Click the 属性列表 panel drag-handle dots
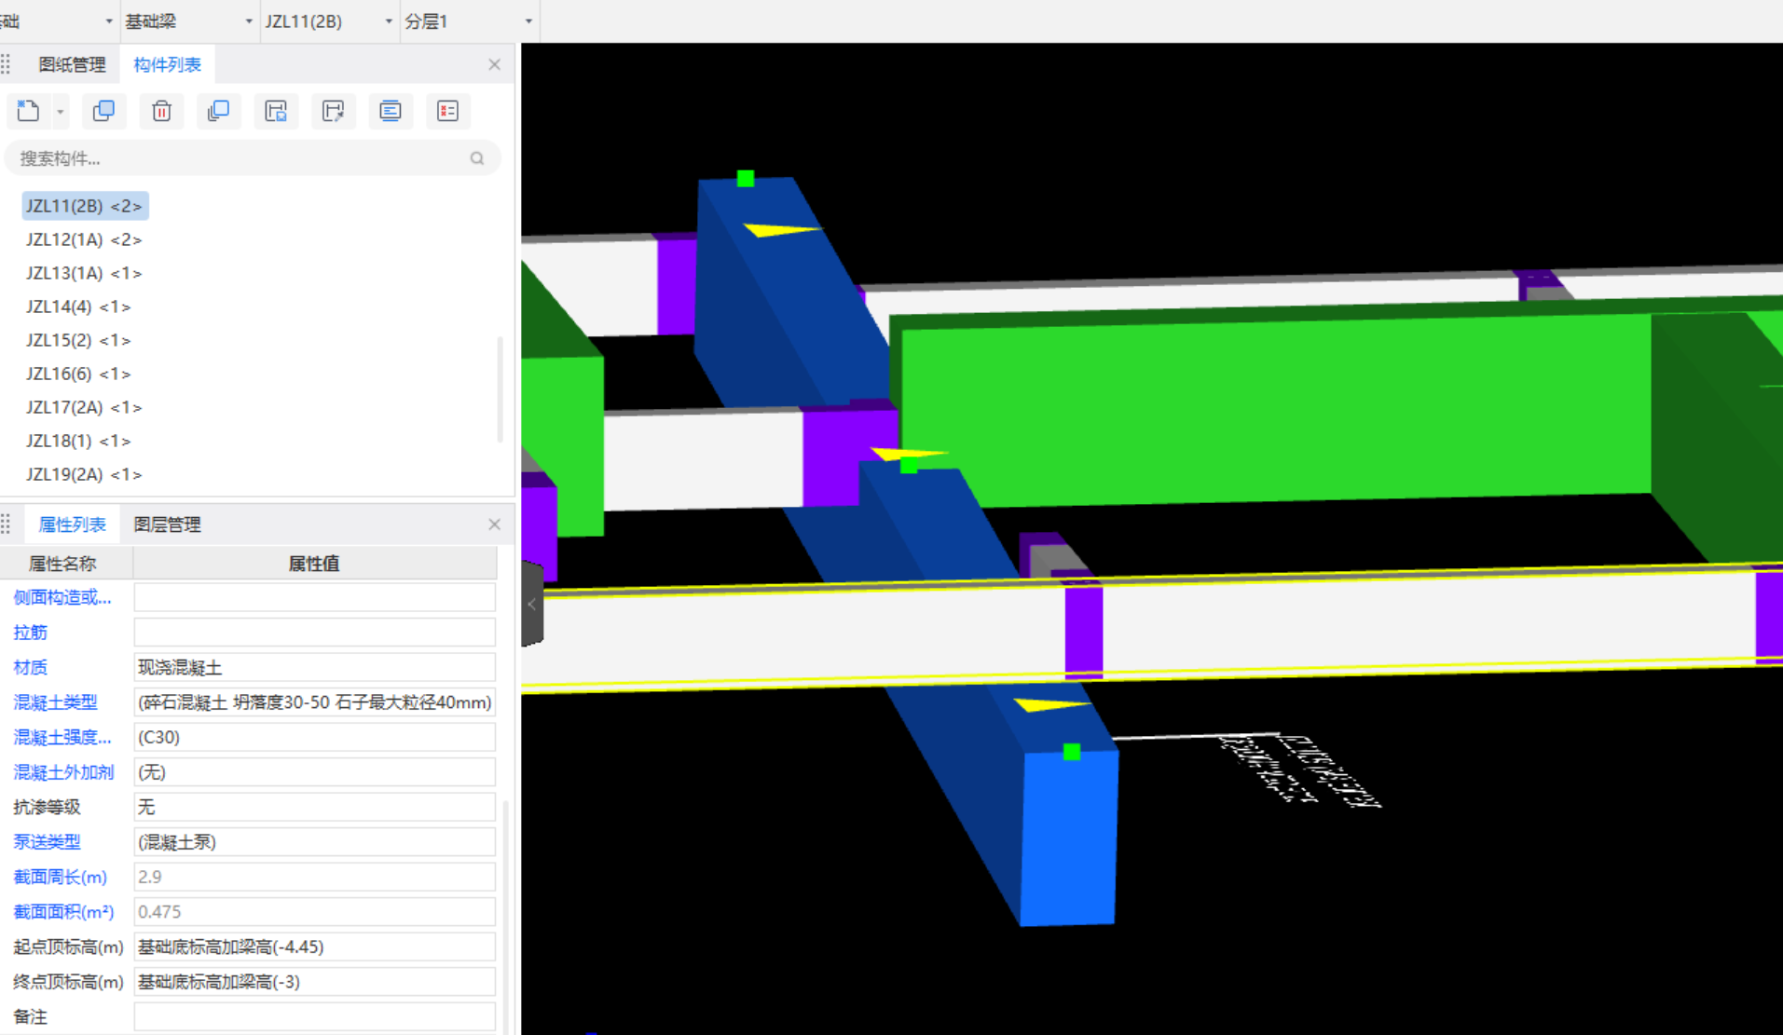1783x1035 pixels. [7, 524]
